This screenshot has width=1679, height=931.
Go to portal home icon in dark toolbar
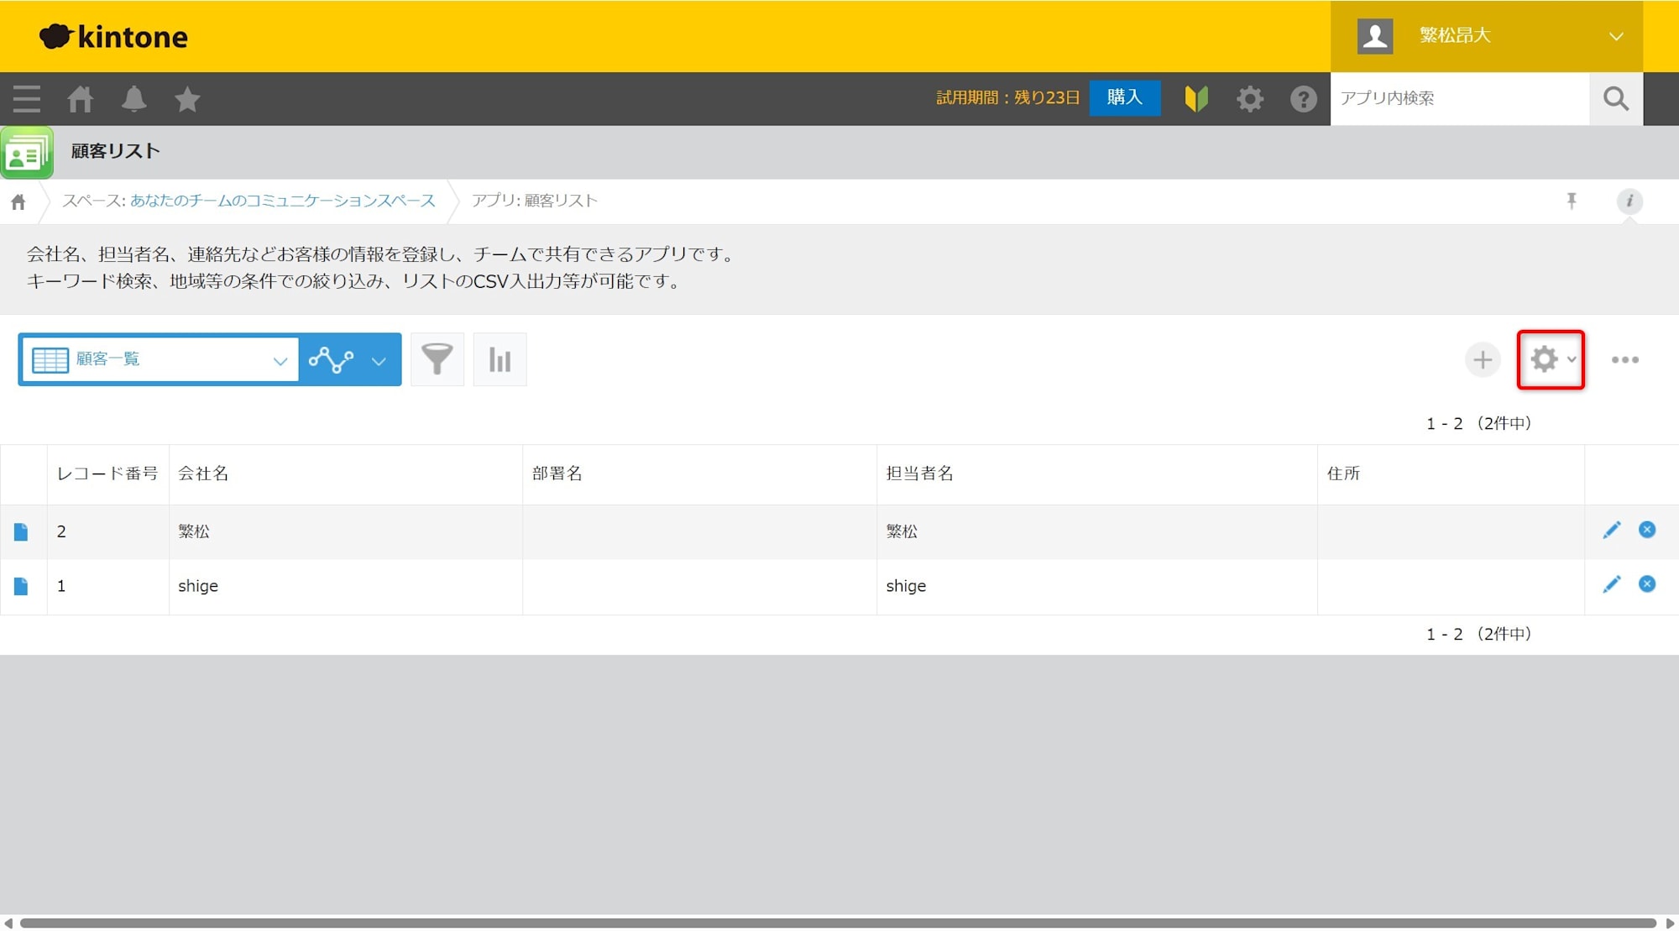(x=81, y=99)
